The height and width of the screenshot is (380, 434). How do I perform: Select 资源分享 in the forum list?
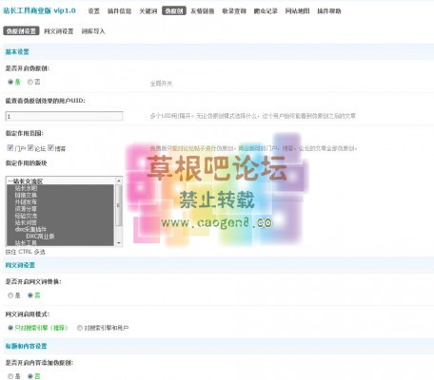coord(60,209)
